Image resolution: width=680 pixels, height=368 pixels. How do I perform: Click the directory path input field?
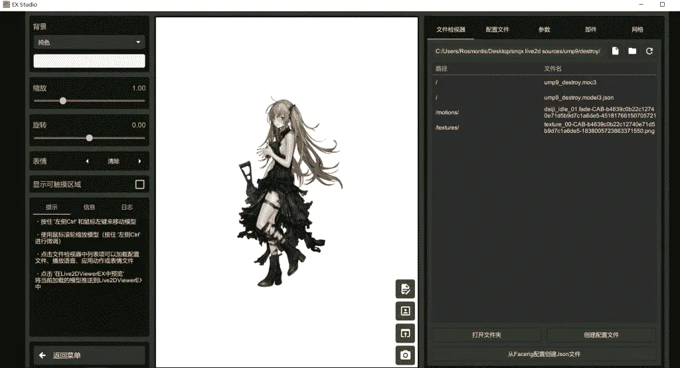click(518, 51)
